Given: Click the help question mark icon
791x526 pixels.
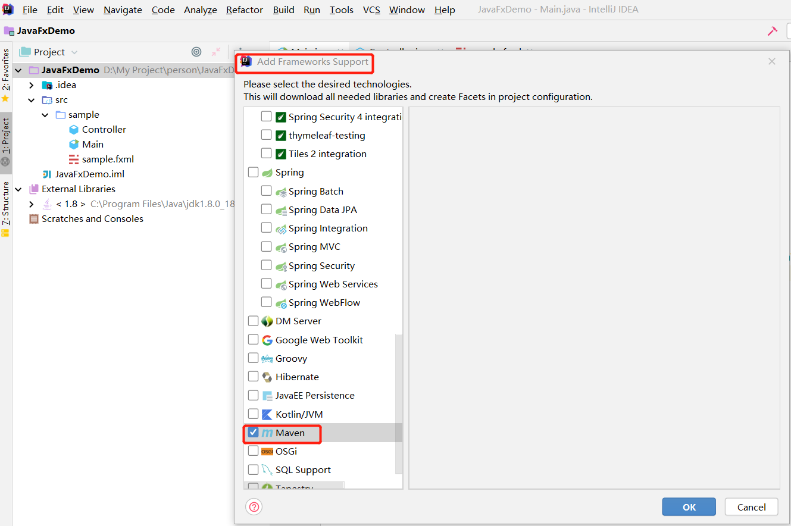Looking at the screenshot, I should click(254, 507).
